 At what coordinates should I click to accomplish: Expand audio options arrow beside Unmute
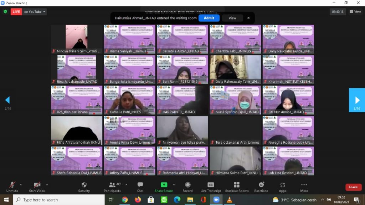(x=21, y=185)
